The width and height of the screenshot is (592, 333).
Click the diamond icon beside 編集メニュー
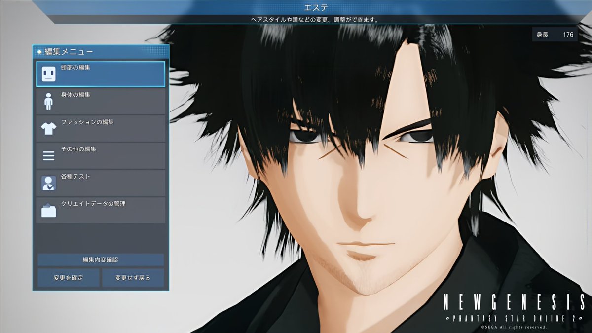[x=39, y=52]
